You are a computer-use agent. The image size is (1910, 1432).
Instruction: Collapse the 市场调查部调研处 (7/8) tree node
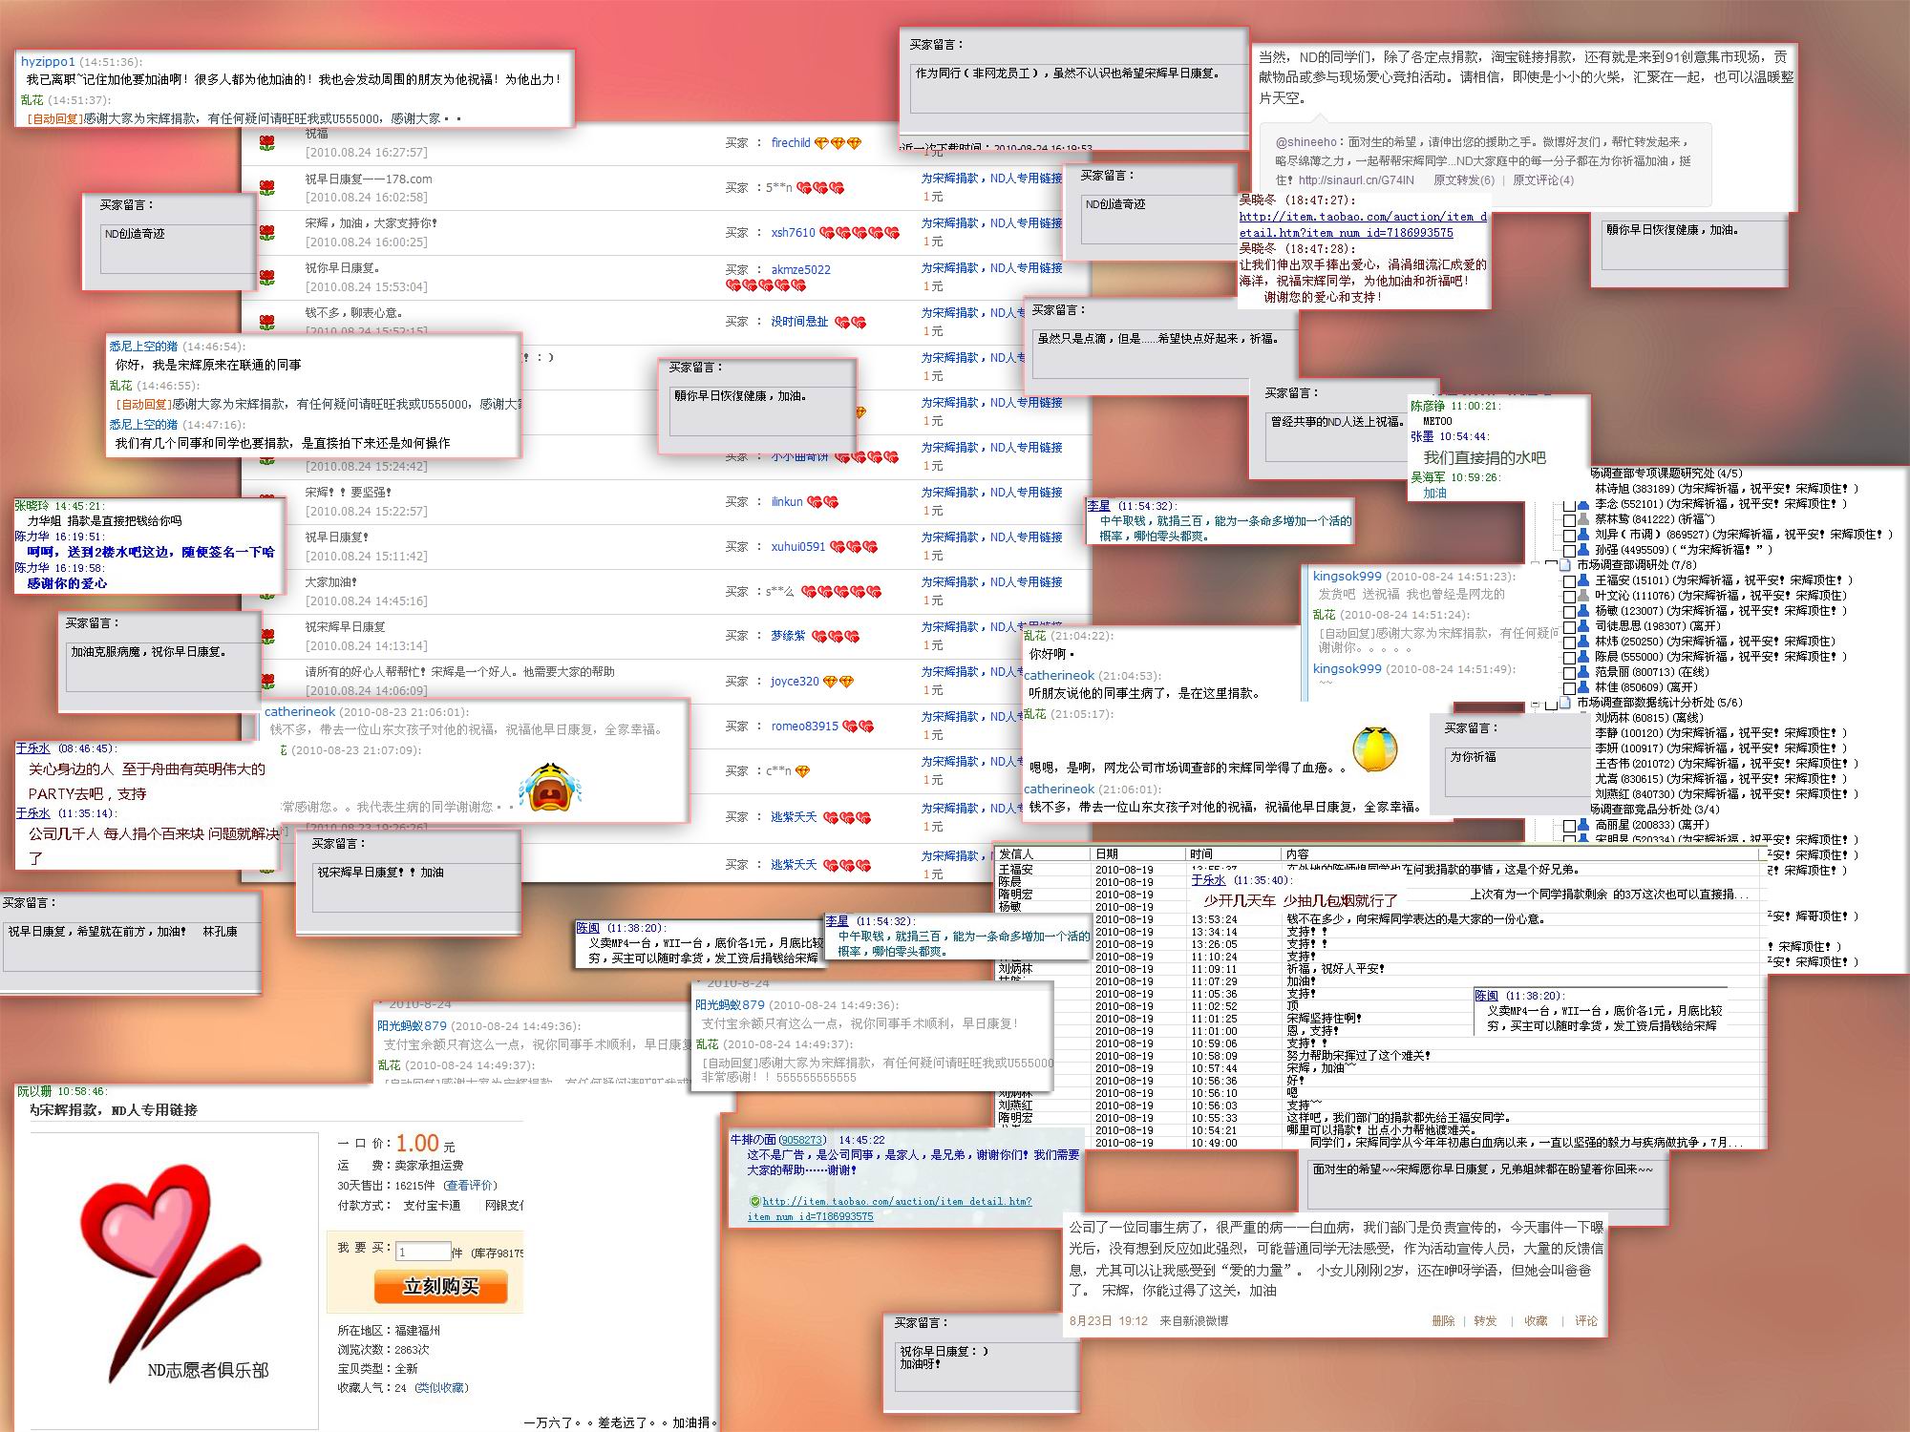[1536, 565]
